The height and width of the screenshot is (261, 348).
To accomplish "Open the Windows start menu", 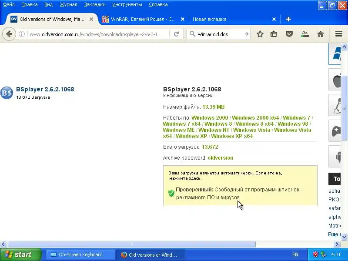I will [20, 254].
